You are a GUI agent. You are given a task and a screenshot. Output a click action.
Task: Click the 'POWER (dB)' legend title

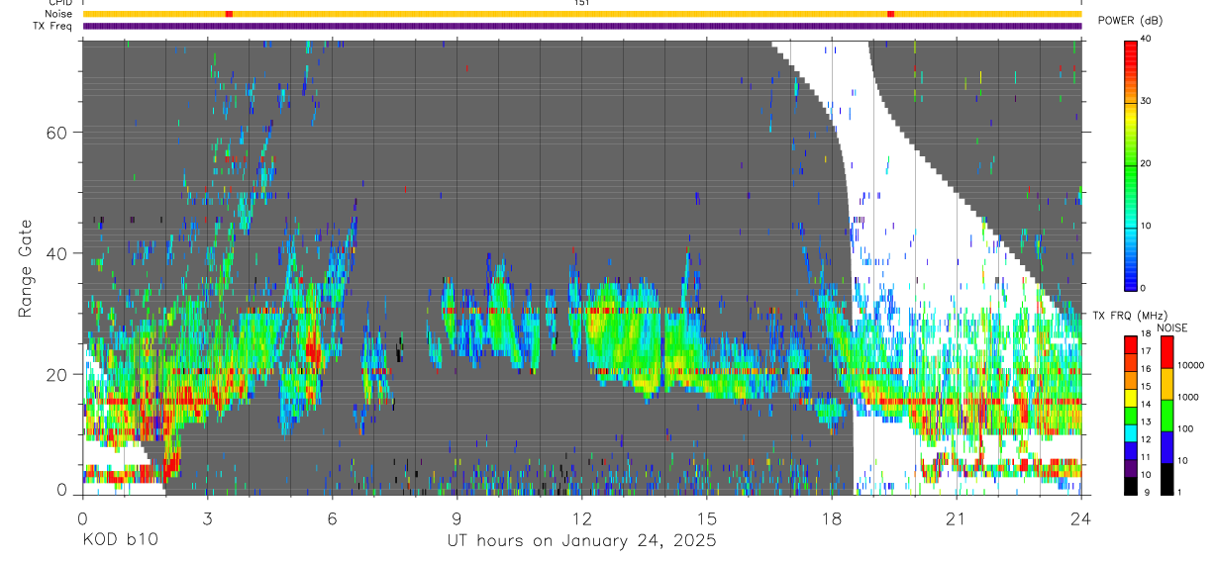pyautogui.click(x=1131, y=21)
